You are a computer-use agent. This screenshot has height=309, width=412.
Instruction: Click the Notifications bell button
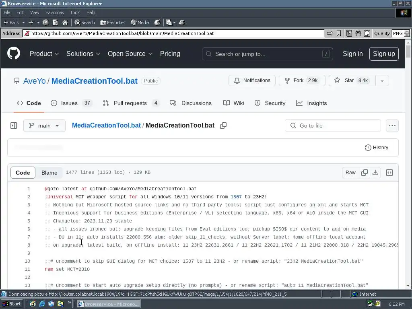[x=252, y=80]
